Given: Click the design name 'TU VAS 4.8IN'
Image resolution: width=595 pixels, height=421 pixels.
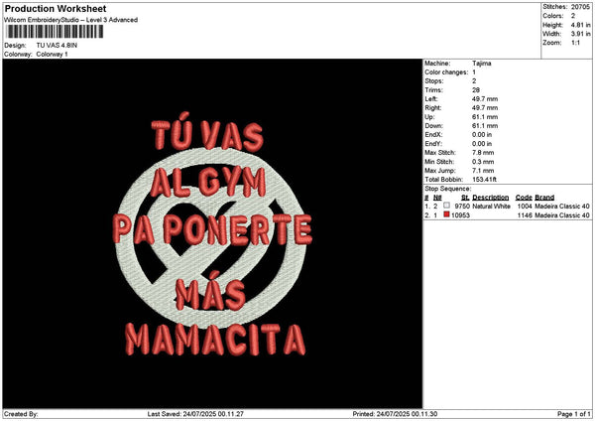Looking at the screenshot, I should pos(57,46).
